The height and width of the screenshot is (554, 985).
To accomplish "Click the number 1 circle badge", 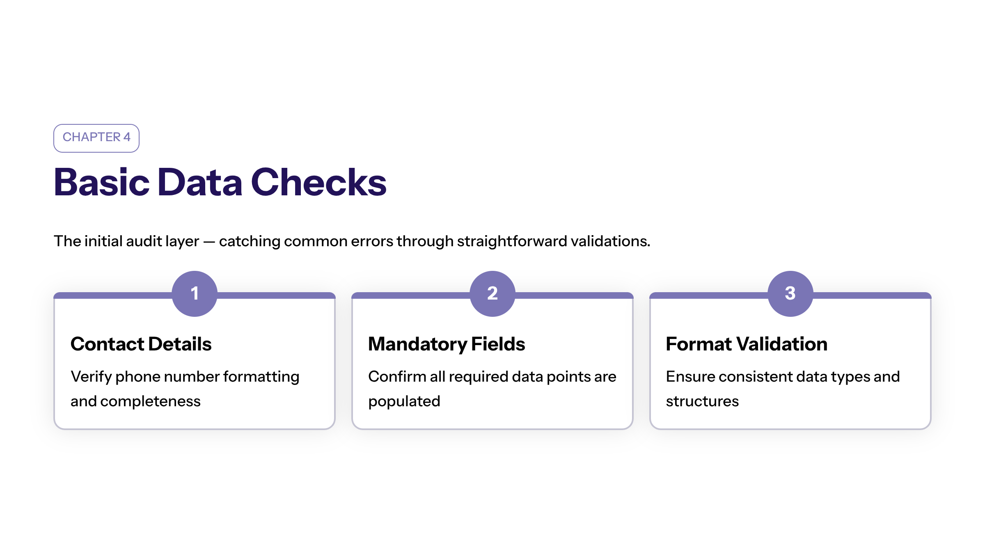I will pyautogui.click(x=195, y=293).
